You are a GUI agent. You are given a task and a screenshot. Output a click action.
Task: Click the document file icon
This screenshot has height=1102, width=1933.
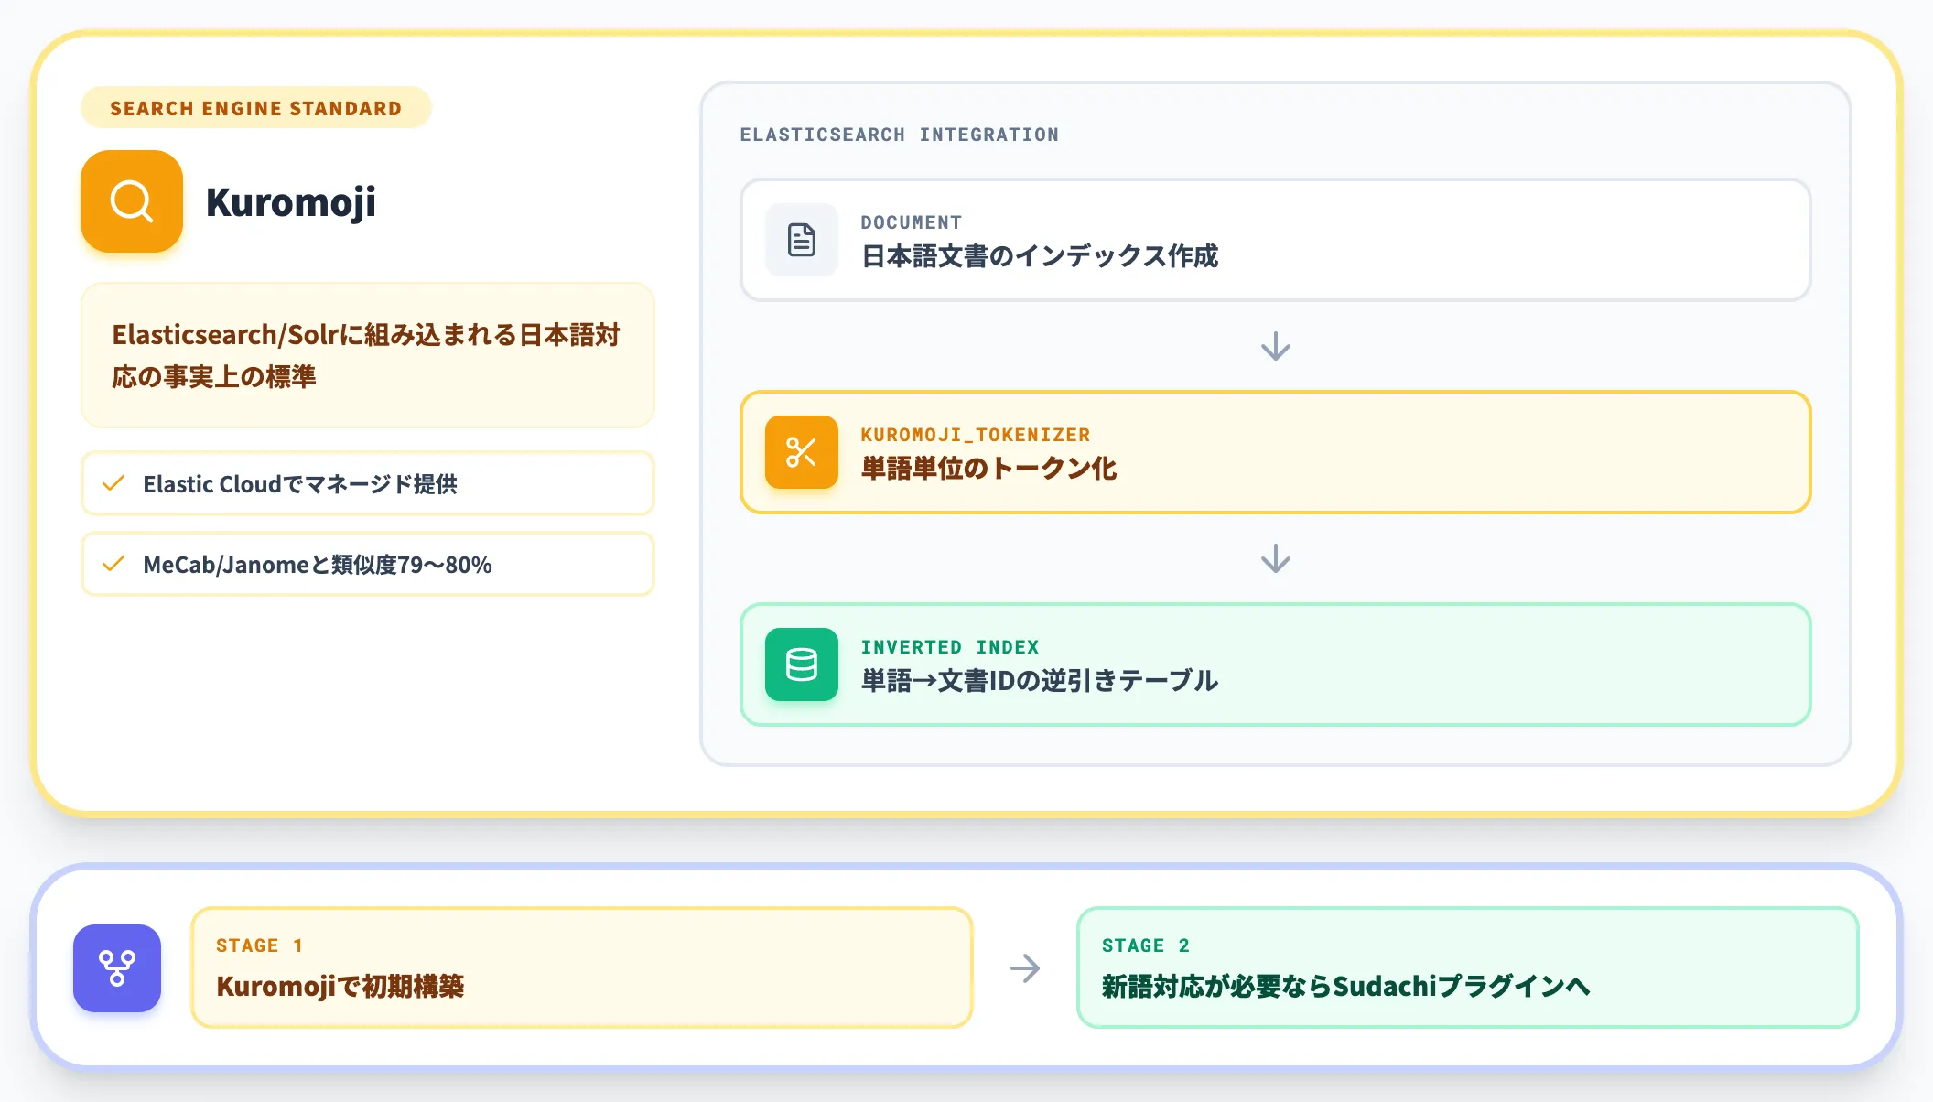pyautogui.click(x=802, y=240)
